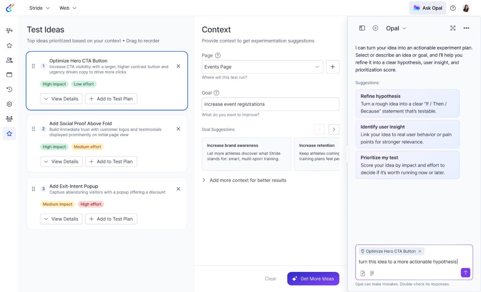Image resolution: width=481 pixels, height=292 pixels.
Task: Click the audiences people icon in the sidebar
Action: 9,60
